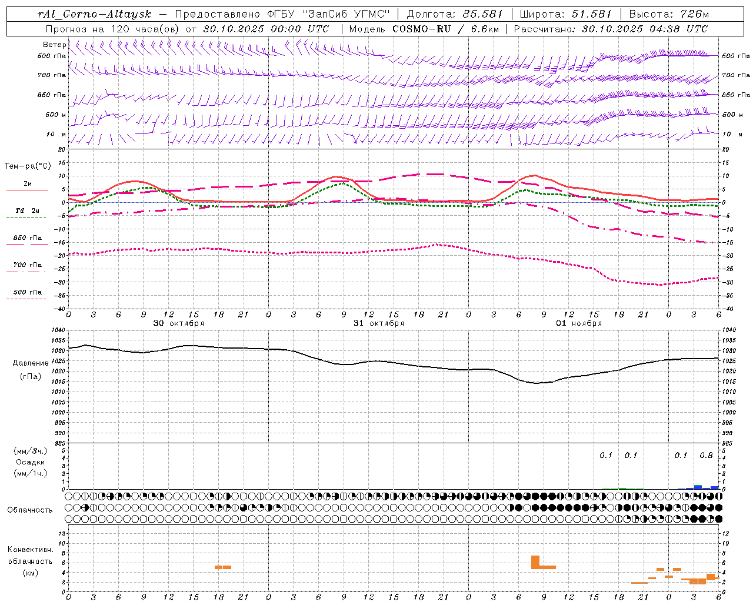This screenshot has width=753, height=602.
Task: Click the Тем-ра(°C) temperature panel label
Action: (28, 166)
